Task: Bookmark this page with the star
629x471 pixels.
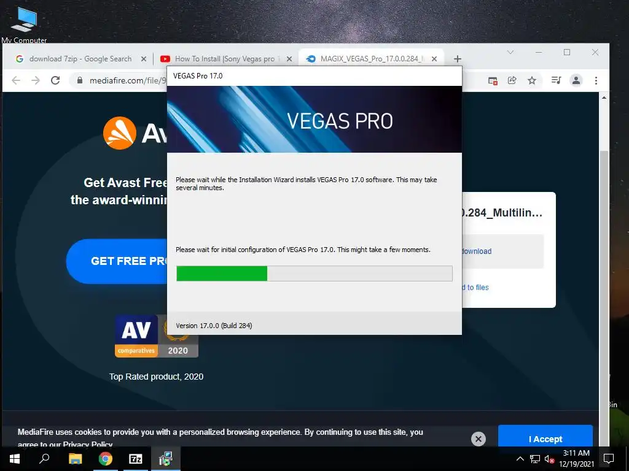Action: 532,80
